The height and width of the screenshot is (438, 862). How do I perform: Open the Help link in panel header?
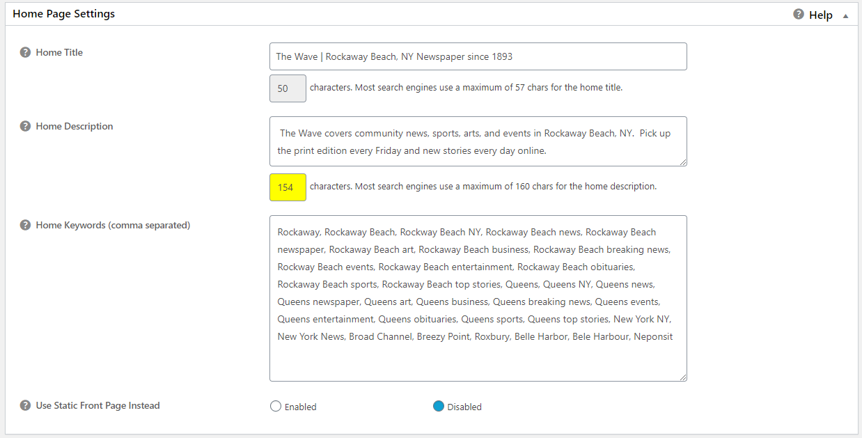tap(821, 15)
